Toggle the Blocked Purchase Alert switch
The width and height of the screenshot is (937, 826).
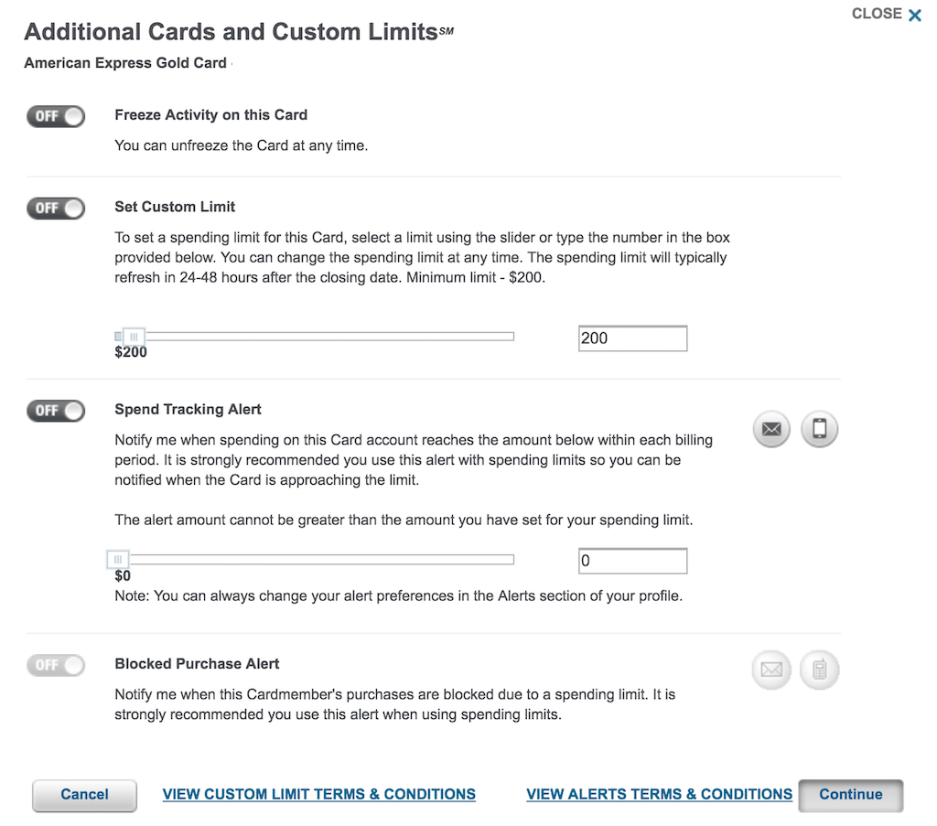pos(56,665)
